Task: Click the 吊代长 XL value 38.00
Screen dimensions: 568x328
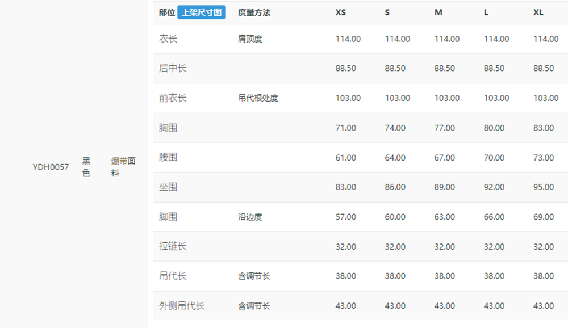Action: [544, 276]
